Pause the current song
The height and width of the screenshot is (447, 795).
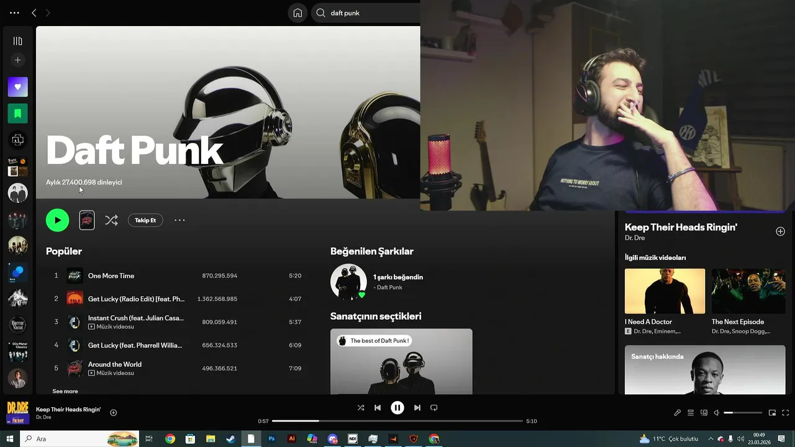(x=397, y=408)
